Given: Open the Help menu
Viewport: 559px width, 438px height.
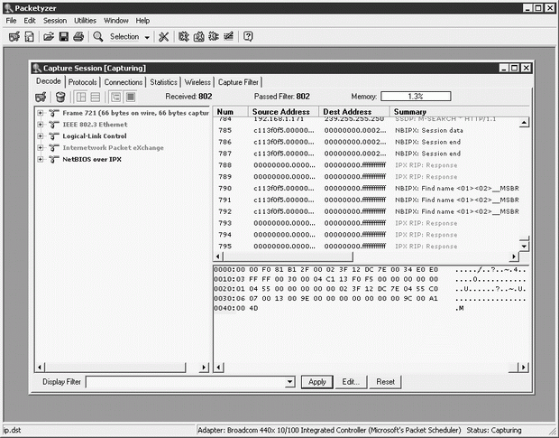Looking at the screenshot, I should 142,21.
